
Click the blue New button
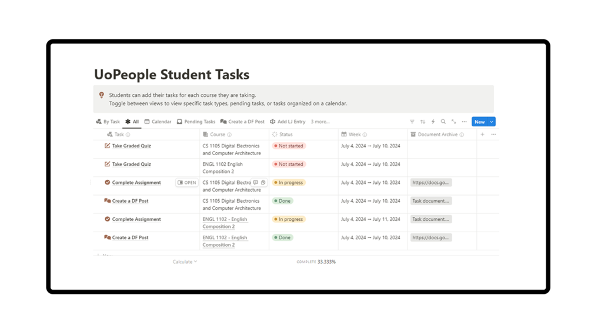pyautogui.click(x=479, y=122)
